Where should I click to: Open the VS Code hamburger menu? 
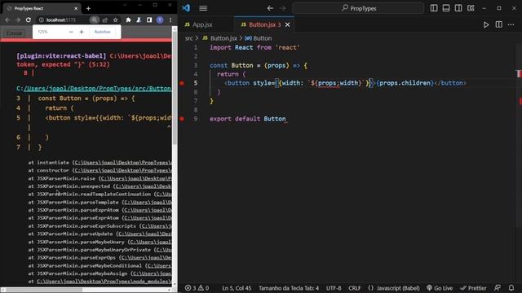tap(203, 8)
